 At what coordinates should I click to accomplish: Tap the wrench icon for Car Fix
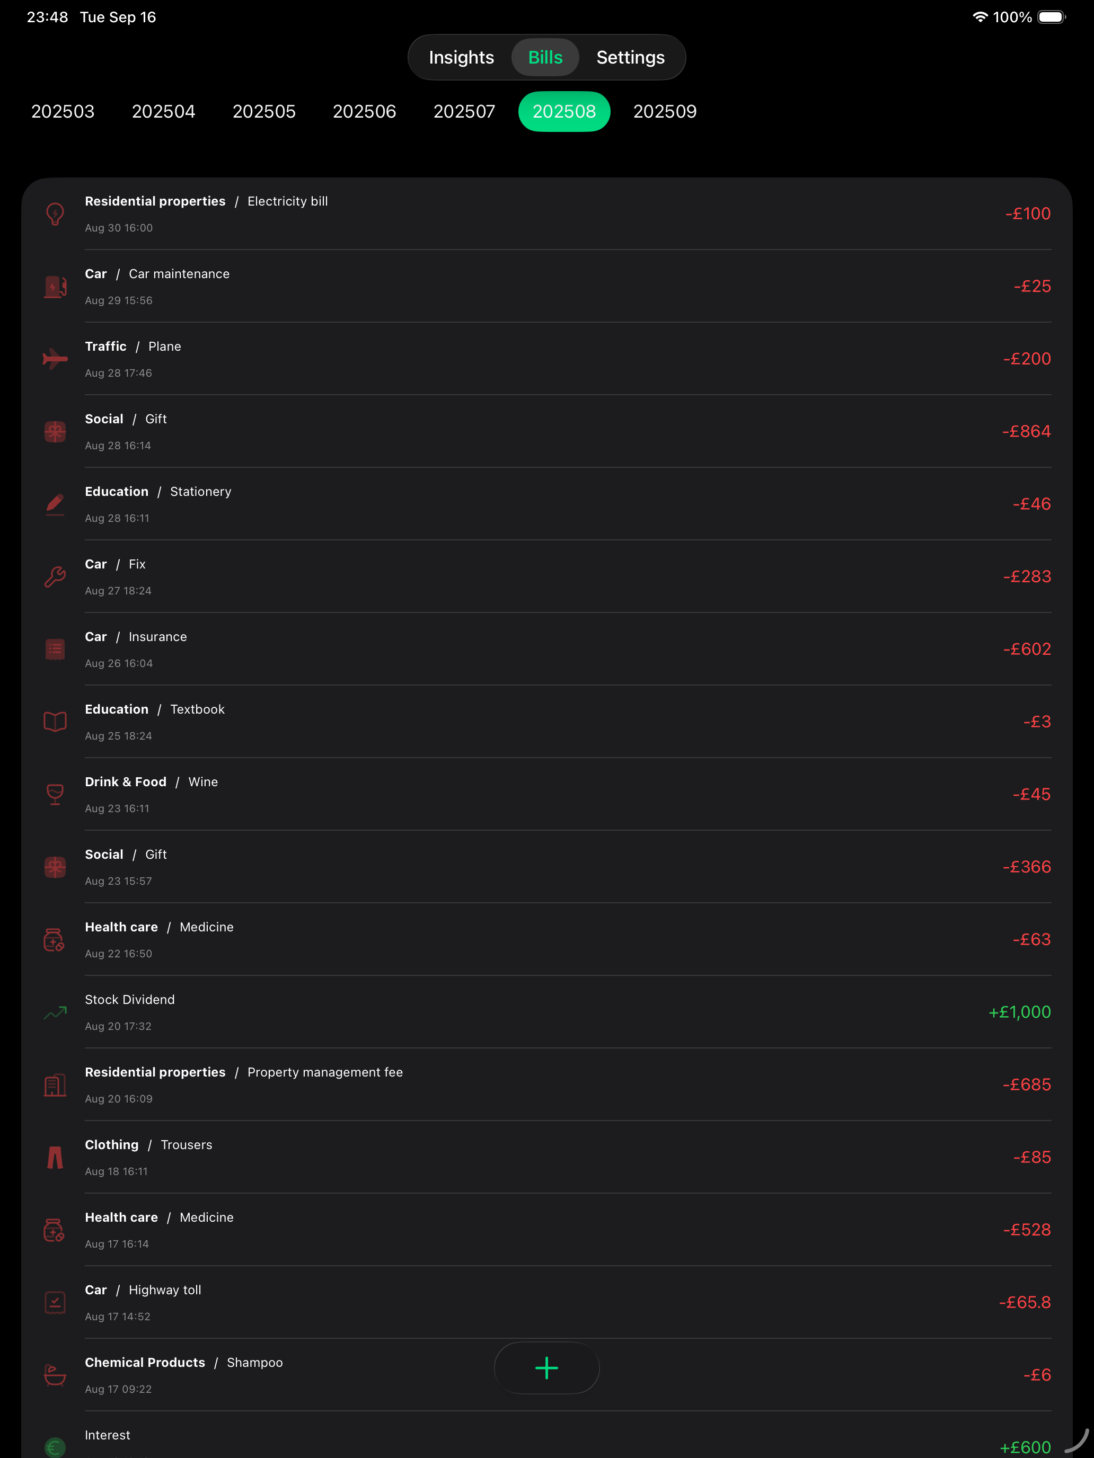coord(56,577)
